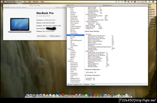
Task: Launch Adobe Bridge (Br) from Dock
Action: [99, 95]
